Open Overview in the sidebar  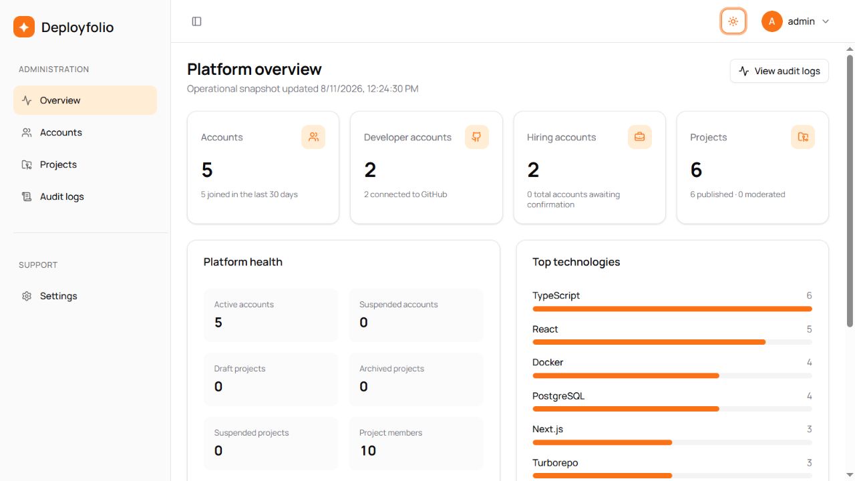click(x=85, y=100)
